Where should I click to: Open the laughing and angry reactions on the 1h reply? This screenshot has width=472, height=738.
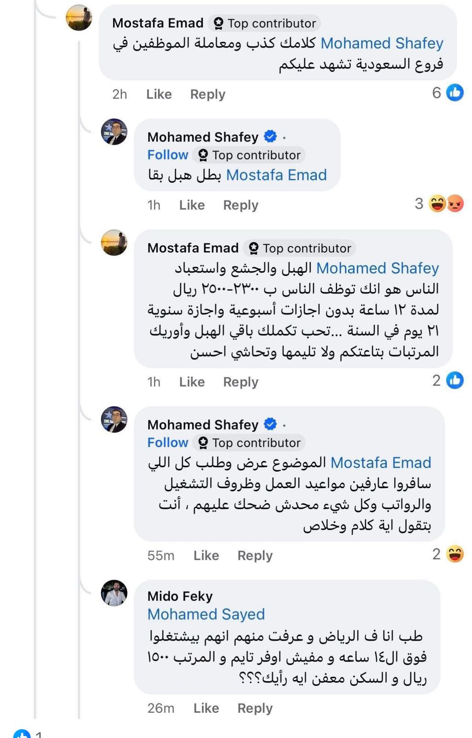pos(446,203)
